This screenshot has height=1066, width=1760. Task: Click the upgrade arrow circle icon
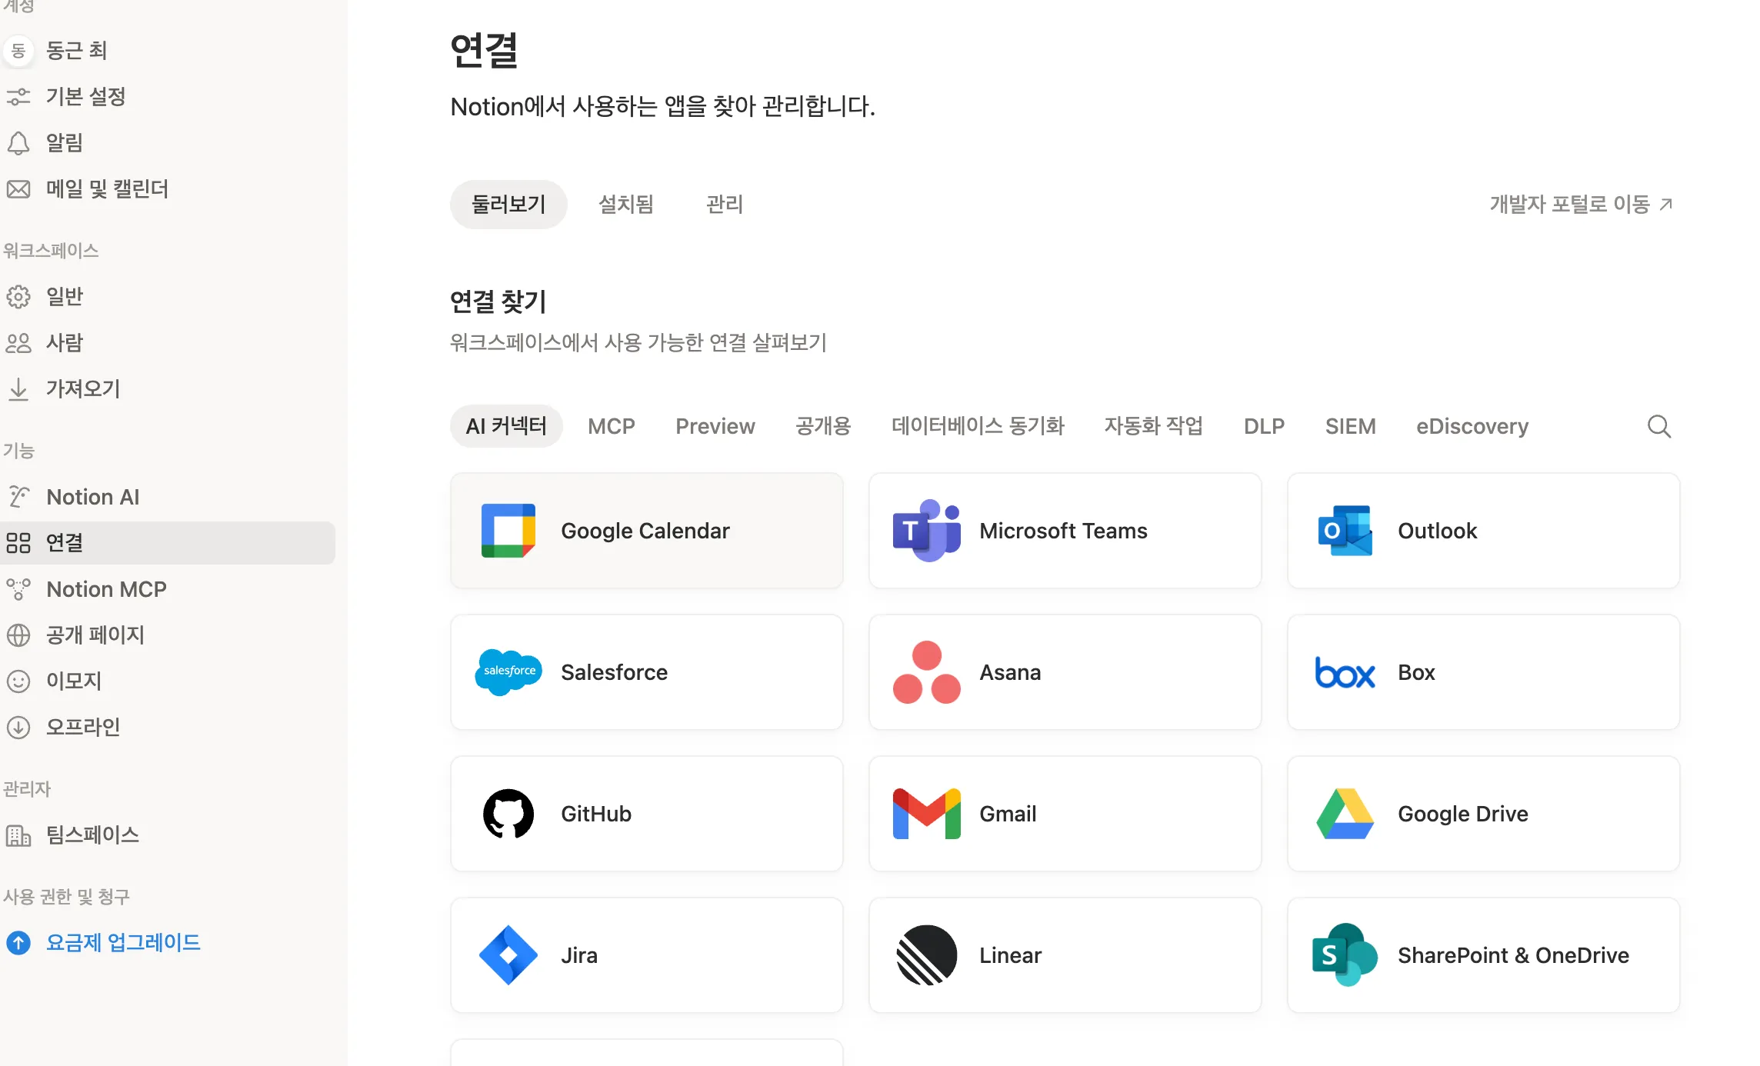pyautogui.click(x=18, y=943)
